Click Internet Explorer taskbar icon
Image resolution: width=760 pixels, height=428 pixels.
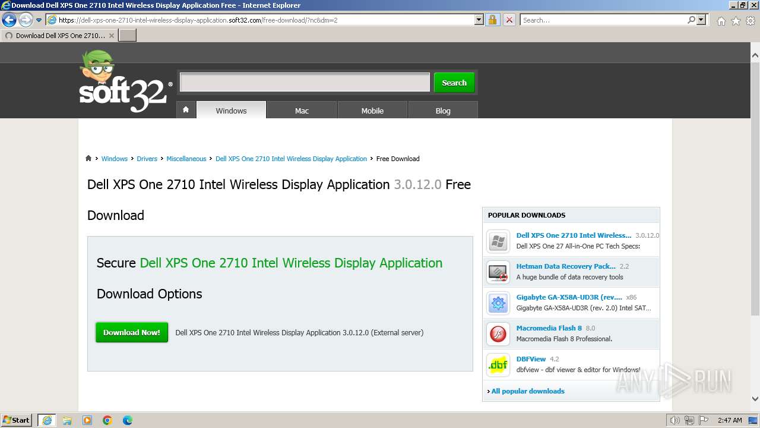[46, 420]
